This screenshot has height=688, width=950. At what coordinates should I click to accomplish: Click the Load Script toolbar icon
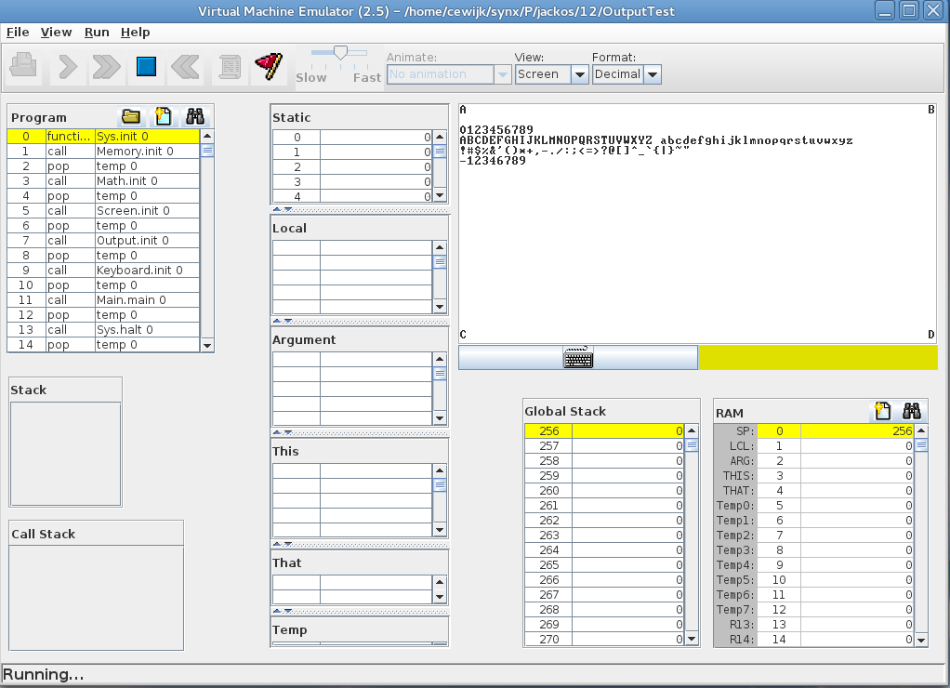point(25,66)
